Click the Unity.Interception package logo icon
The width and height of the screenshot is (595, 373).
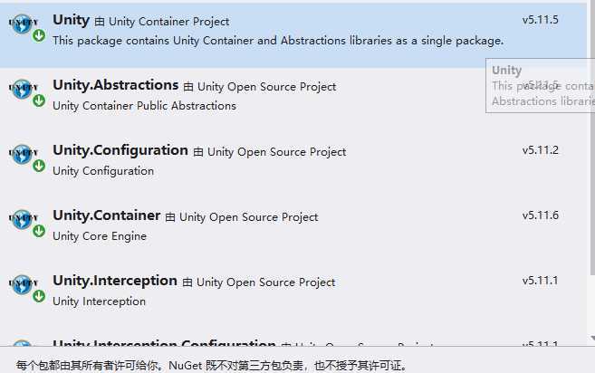[x=22, y=284]
